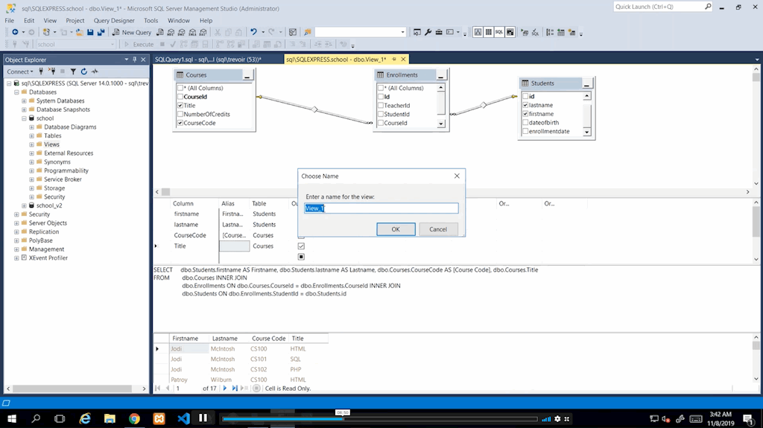Image resolution: width=763 pixels, height=428 pixels.
Task: Click the Undo arrow icon
Action: coord(253,32)
